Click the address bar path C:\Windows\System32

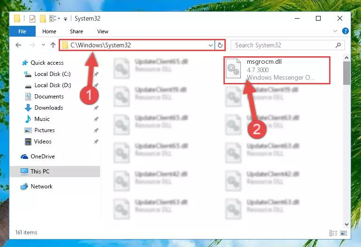(x=100, y=45)
